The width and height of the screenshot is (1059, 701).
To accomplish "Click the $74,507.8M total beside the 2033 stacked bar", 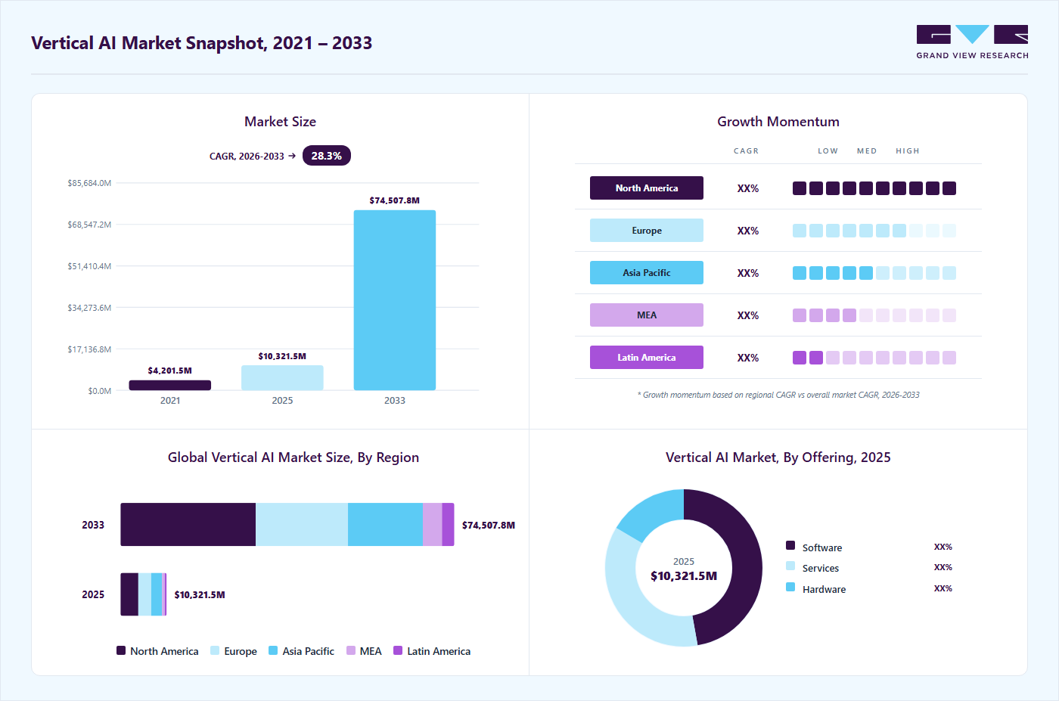I will (x=489, y=526).
